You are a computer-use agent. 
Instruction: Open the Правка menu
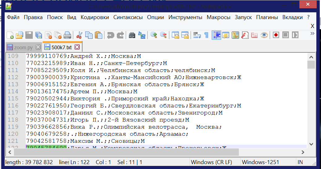(x=33, y=17)
